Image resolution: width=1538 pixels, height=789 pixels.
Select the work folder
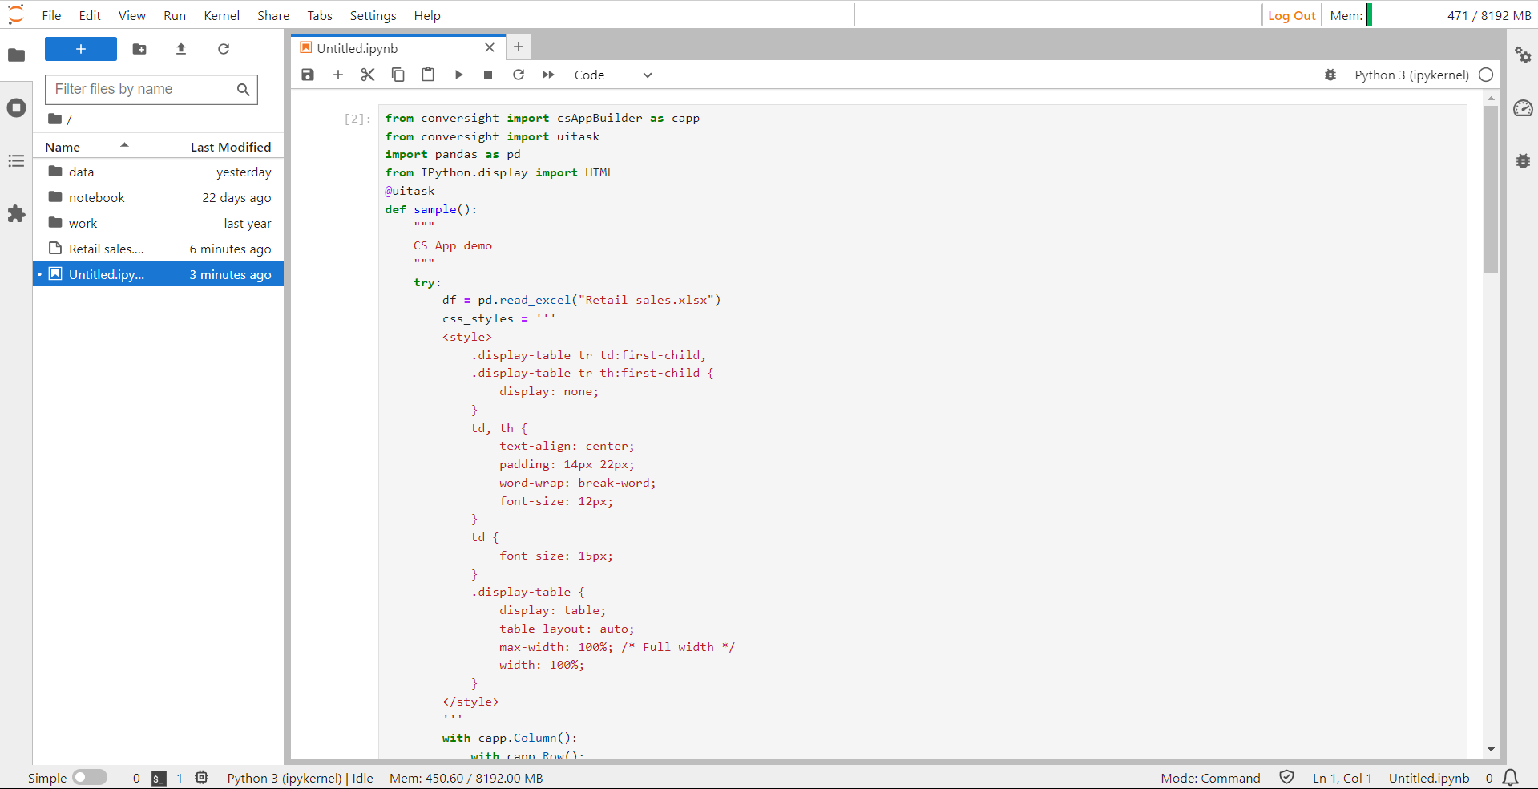[159, 223]
